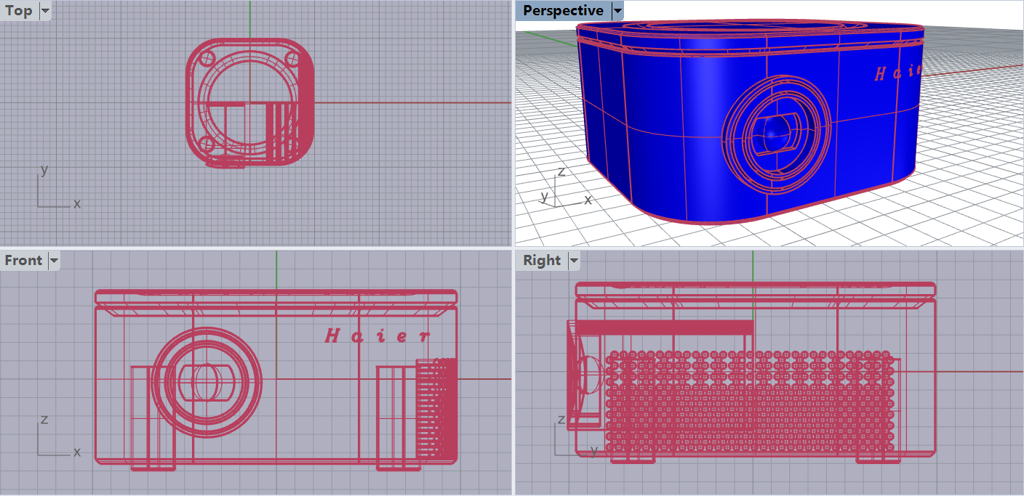Screen dimensions: 1024x496
Task: Open the Top viewport dropdown arrow
Action: pyautogui.click(x=46, y=11)
